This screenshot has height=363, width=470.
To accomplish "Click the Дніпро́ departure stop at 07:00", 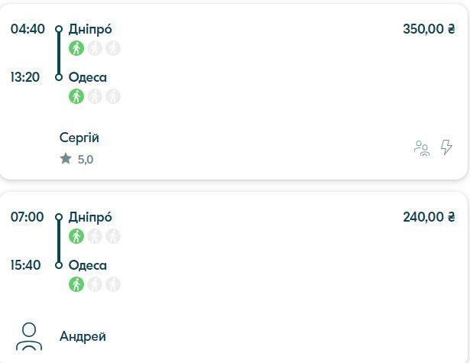I will tap(90, 217).
